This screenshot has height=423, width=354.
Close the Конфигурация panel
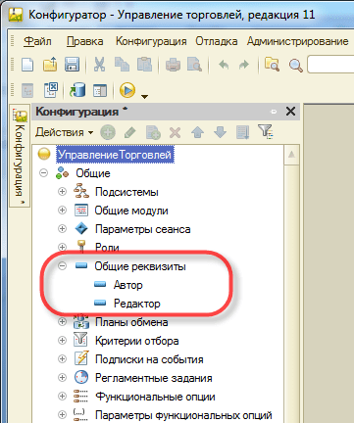pyautogui.click(x=290, y=112)
